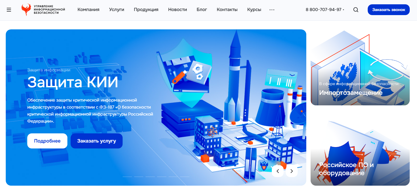Click the Заказать звонок button
Screen dimensions: 417x194
point(388,10)
